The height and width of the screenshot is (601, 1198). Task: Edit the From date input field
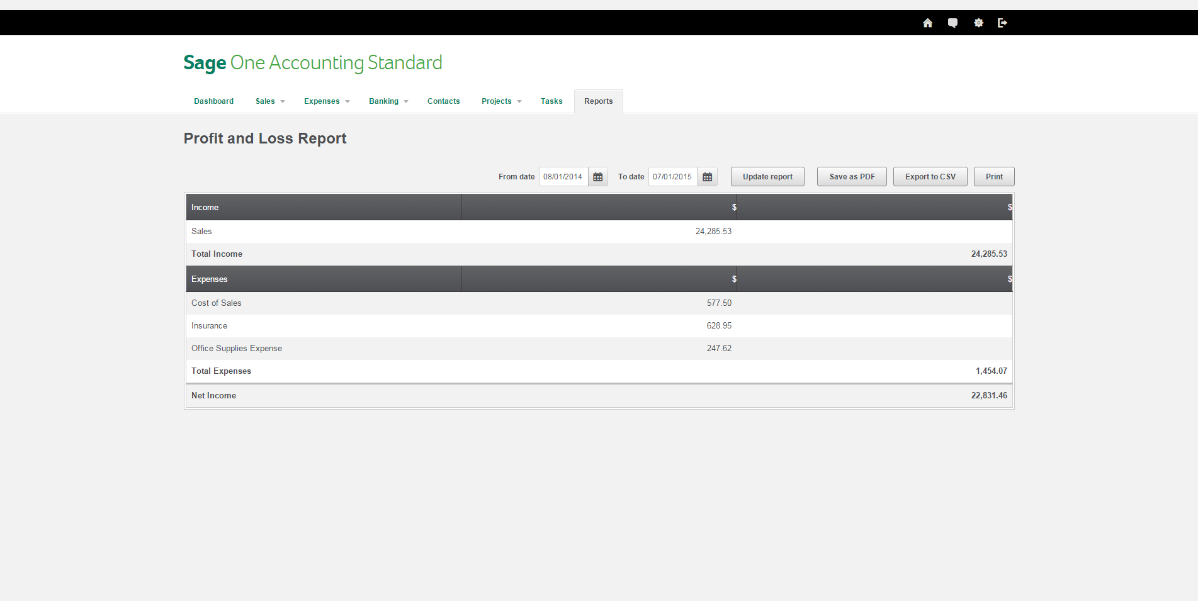pos(563,176)
